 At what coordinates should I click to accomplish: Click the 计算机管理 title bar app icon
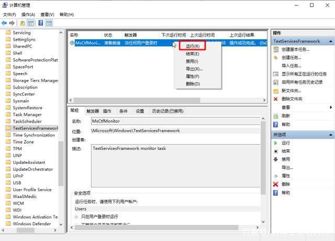(5, 5)
